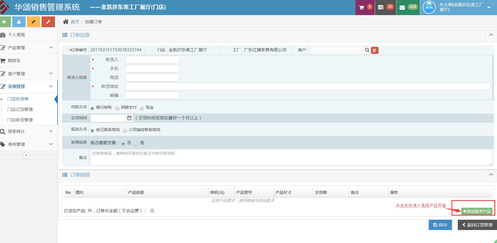Select 银行转账 payment option
The image size is (497, 243).
click(x=93, y=108)
